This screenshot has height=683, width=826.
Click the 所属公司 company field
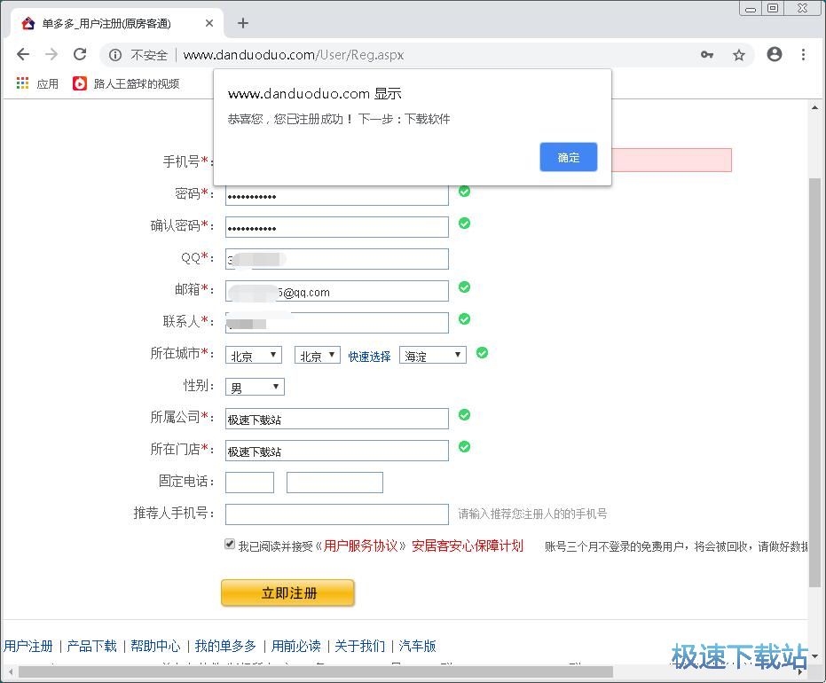[x=337, y=419]
